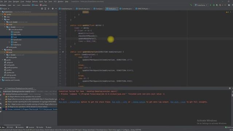Screen dimensions: 233x131
Task: Click the Run with Coverage toolbar icon
Action: pos(217,5)
